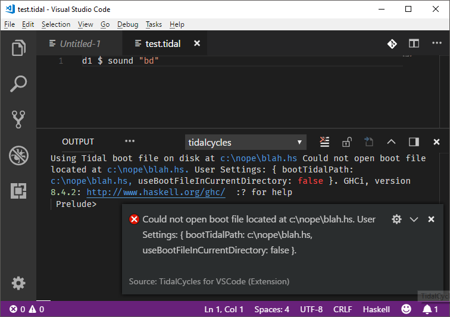
Task: Click the git open changes icon
Action: [x=392, y=43]
